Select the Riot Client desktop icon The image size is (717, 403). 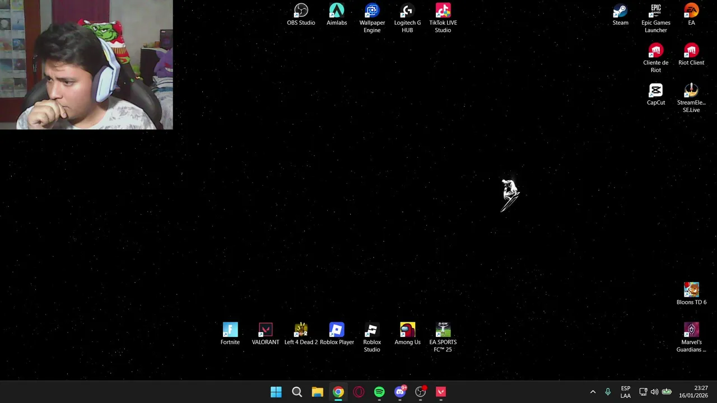point(691,55)
